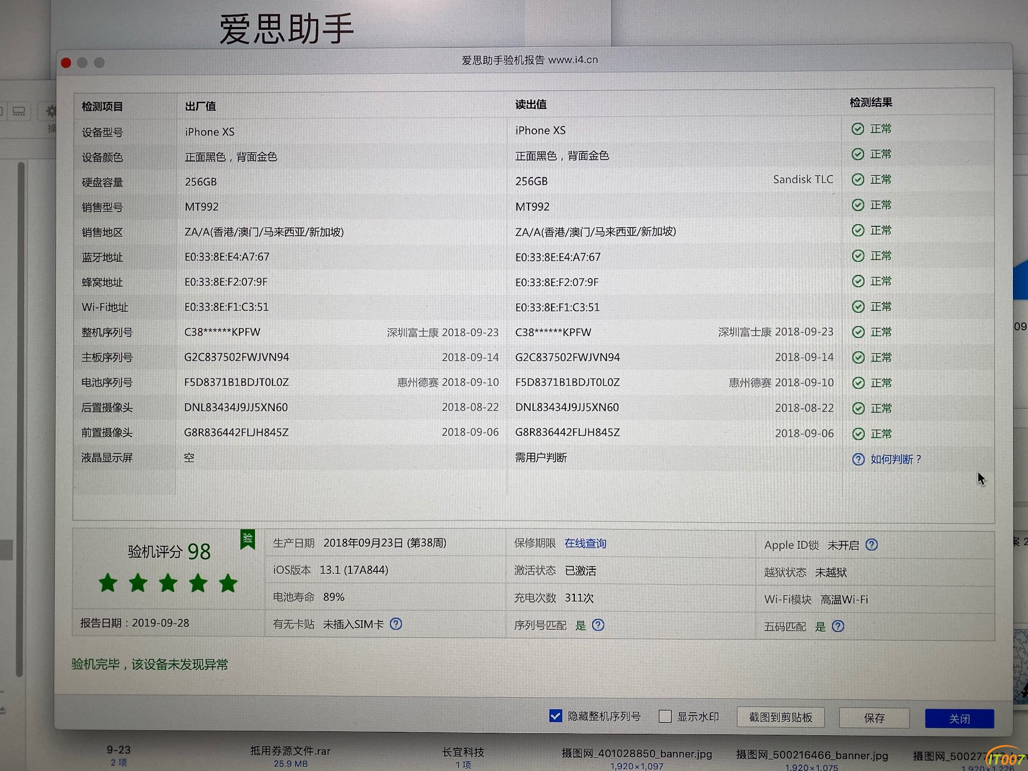1028x771 pixels.
Task: Click the green check icon for 电池序列号
Action: point(858,383)
